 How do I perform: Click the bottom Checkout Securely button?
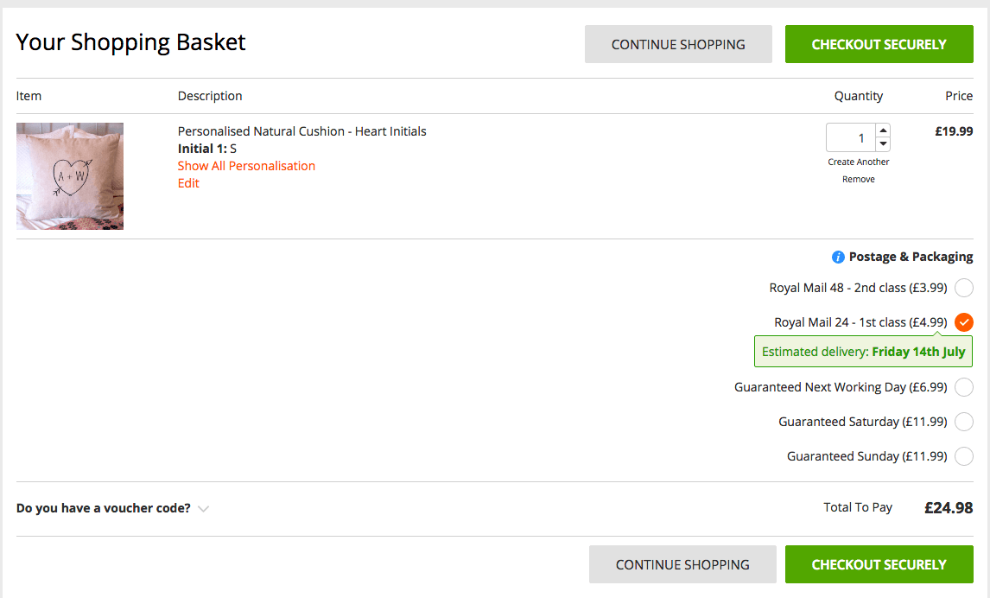(879, 564)
